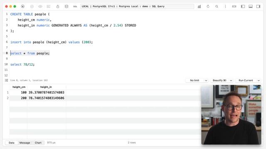Click the magnifier search icon
Screen dimensions: 266x149
click(217, 7)
